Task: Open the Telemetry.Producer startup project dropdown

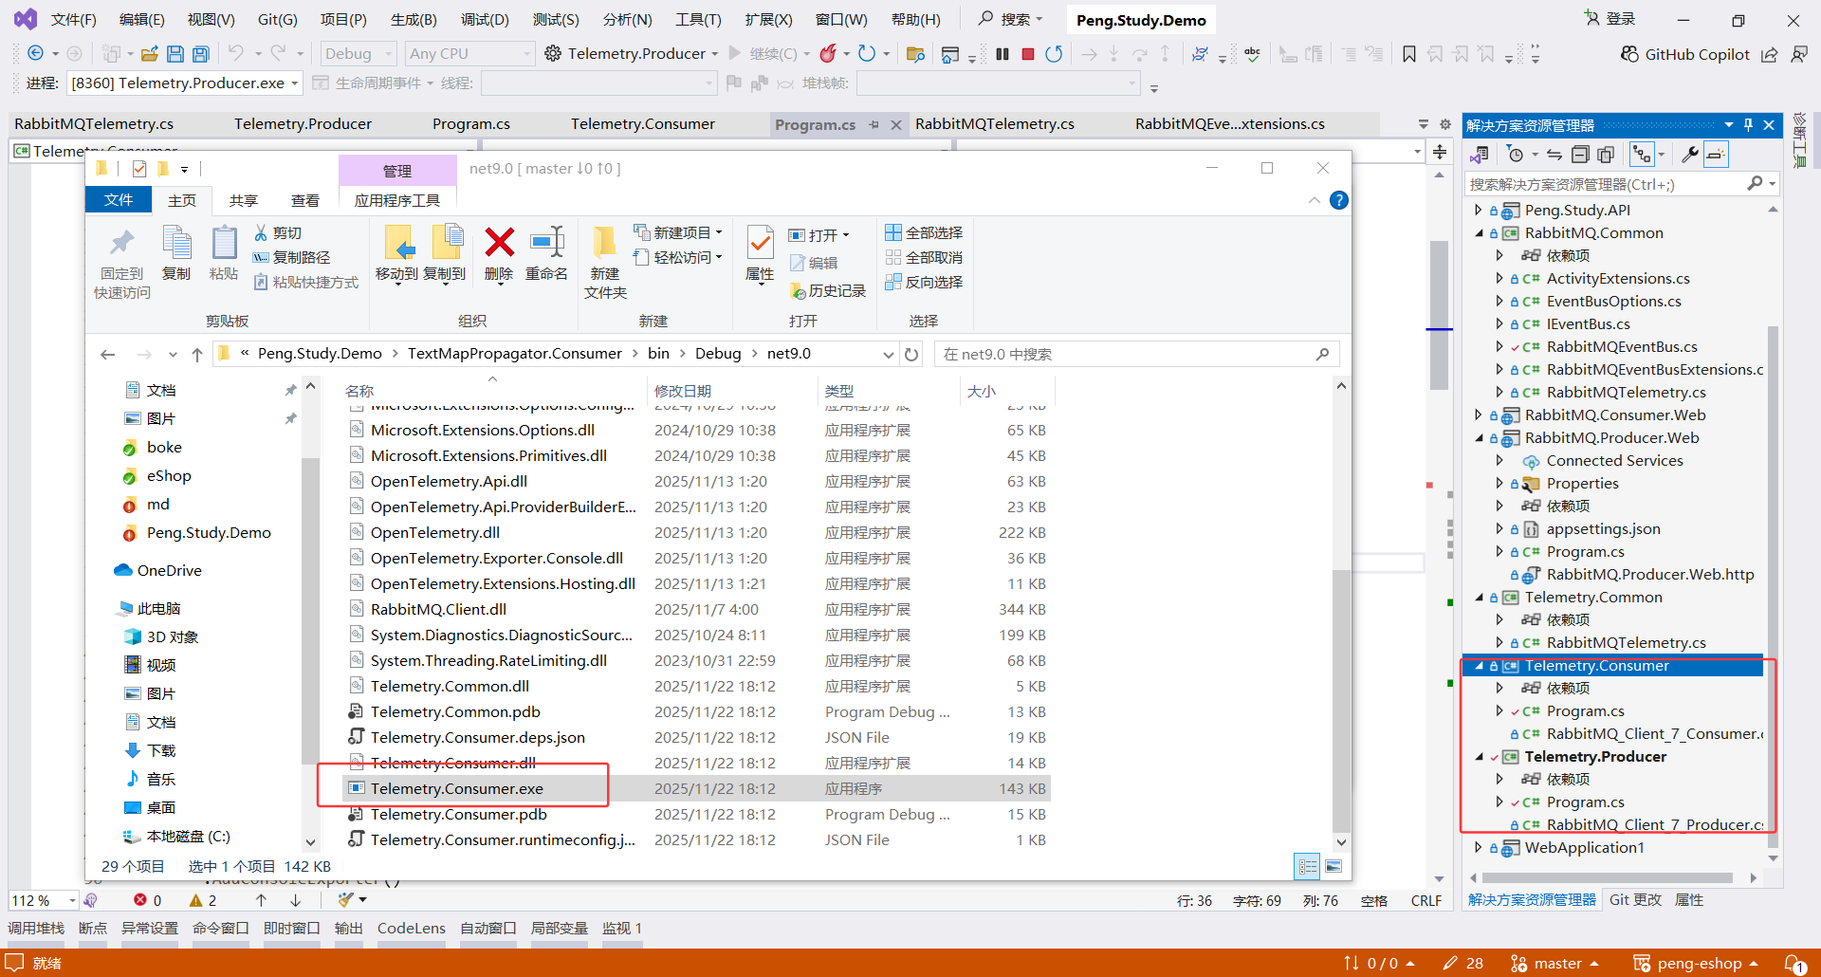Action: [x=714, y=54]
